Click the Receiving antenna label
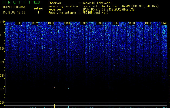 [62, 13]
